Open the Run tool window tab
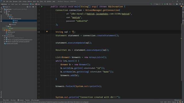Viewport: 184px width, 103px height. [x=13, y=100]
